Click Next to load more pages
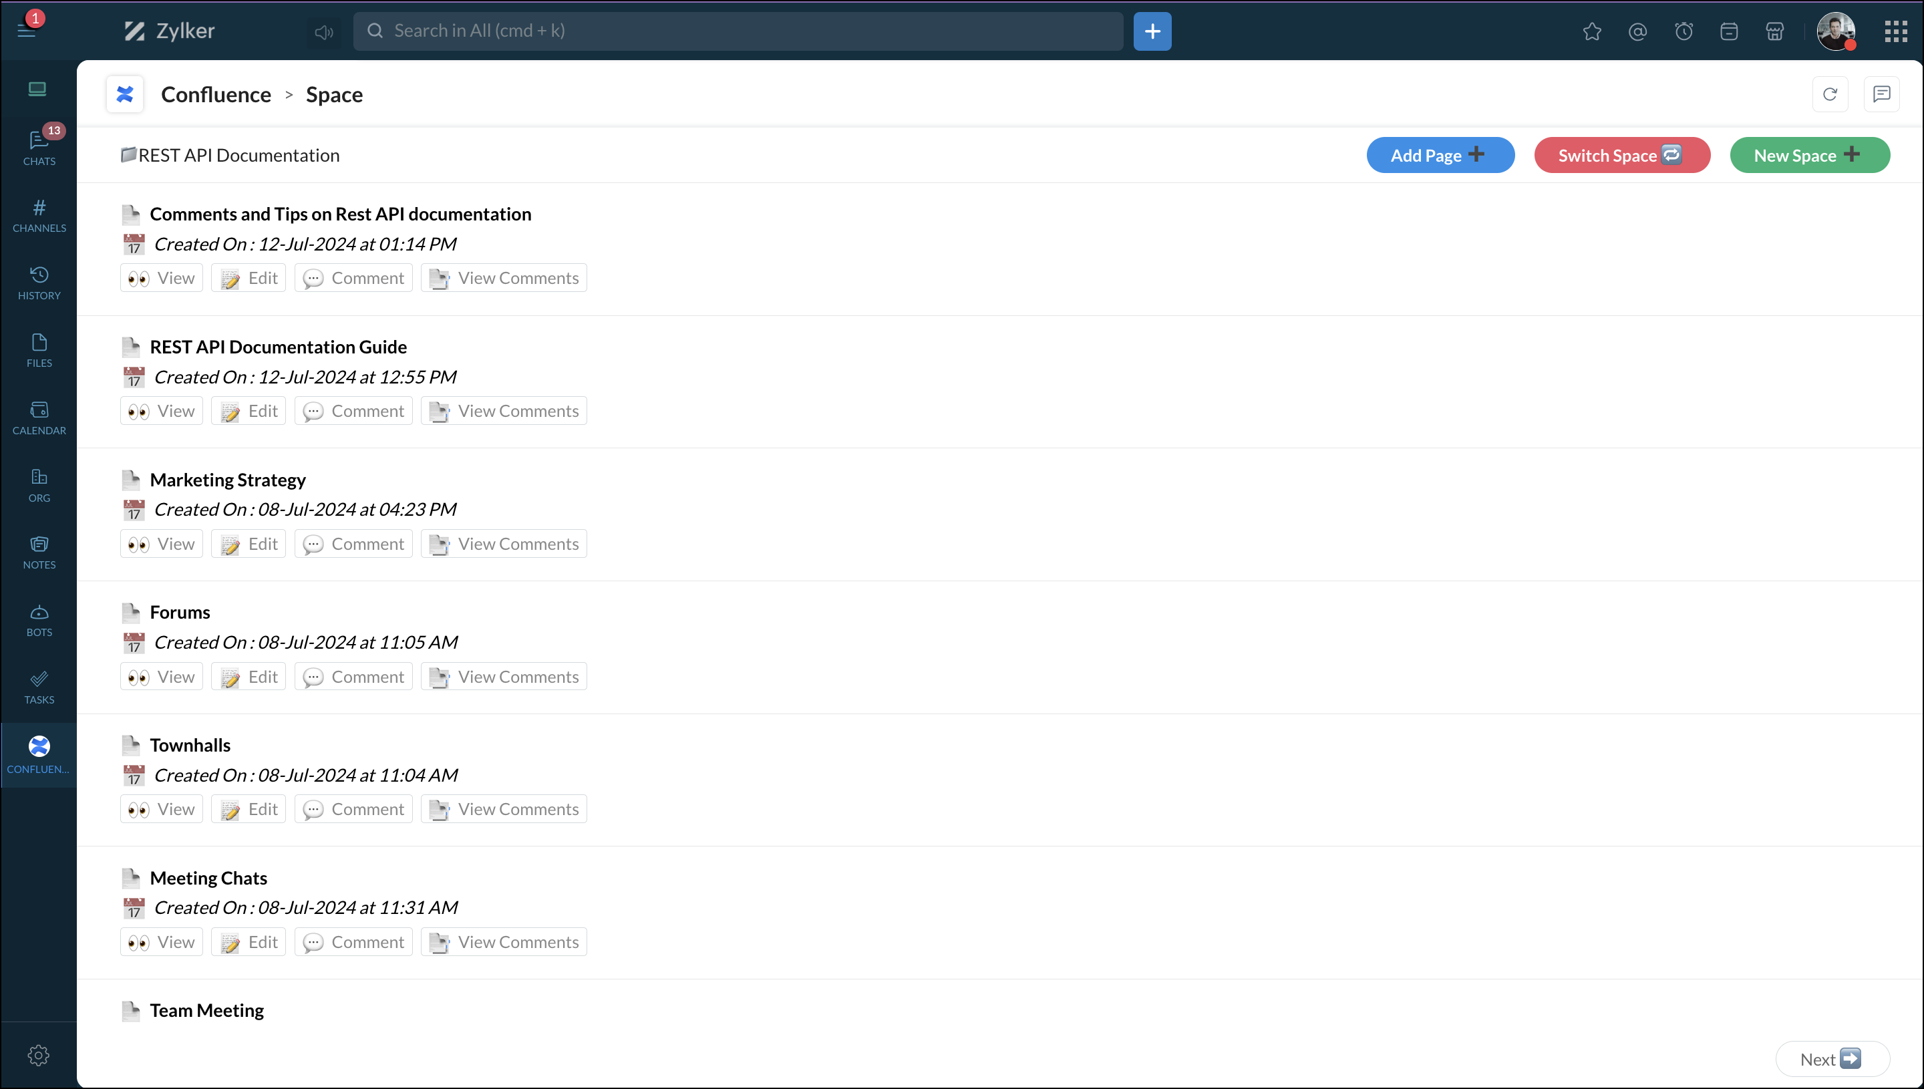The height and width of the screenshot is (1089, 1924). click(1831, 1059)
